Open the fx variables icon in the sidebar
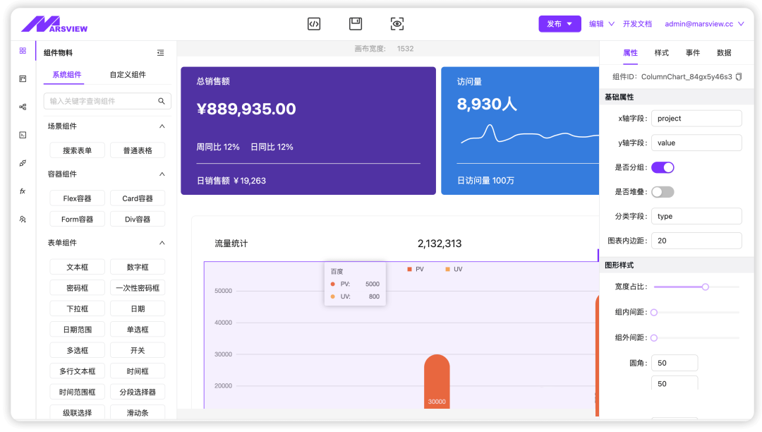Screen dimensions: 762x432 point(23,191)
